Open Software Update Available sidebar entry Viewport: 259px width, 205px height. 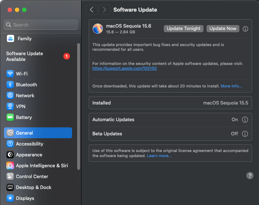(38, 57)
